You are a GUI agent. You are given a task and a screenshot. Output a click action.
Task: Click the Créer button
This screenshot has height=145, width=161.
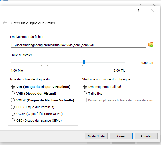(x=121, y=136)
